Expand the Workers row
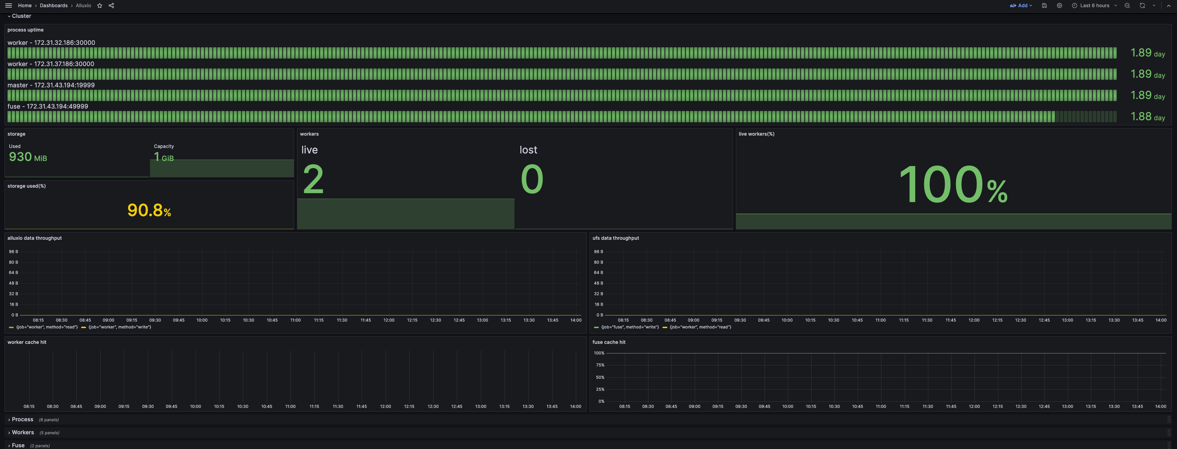The width and height of the screenshot is (1177, 449). point(22,432)
